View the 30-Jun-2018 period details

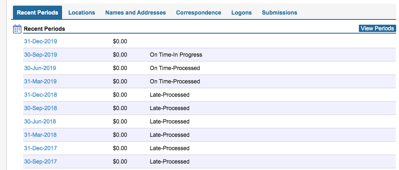pyautogui.click(x=40, y=121)
